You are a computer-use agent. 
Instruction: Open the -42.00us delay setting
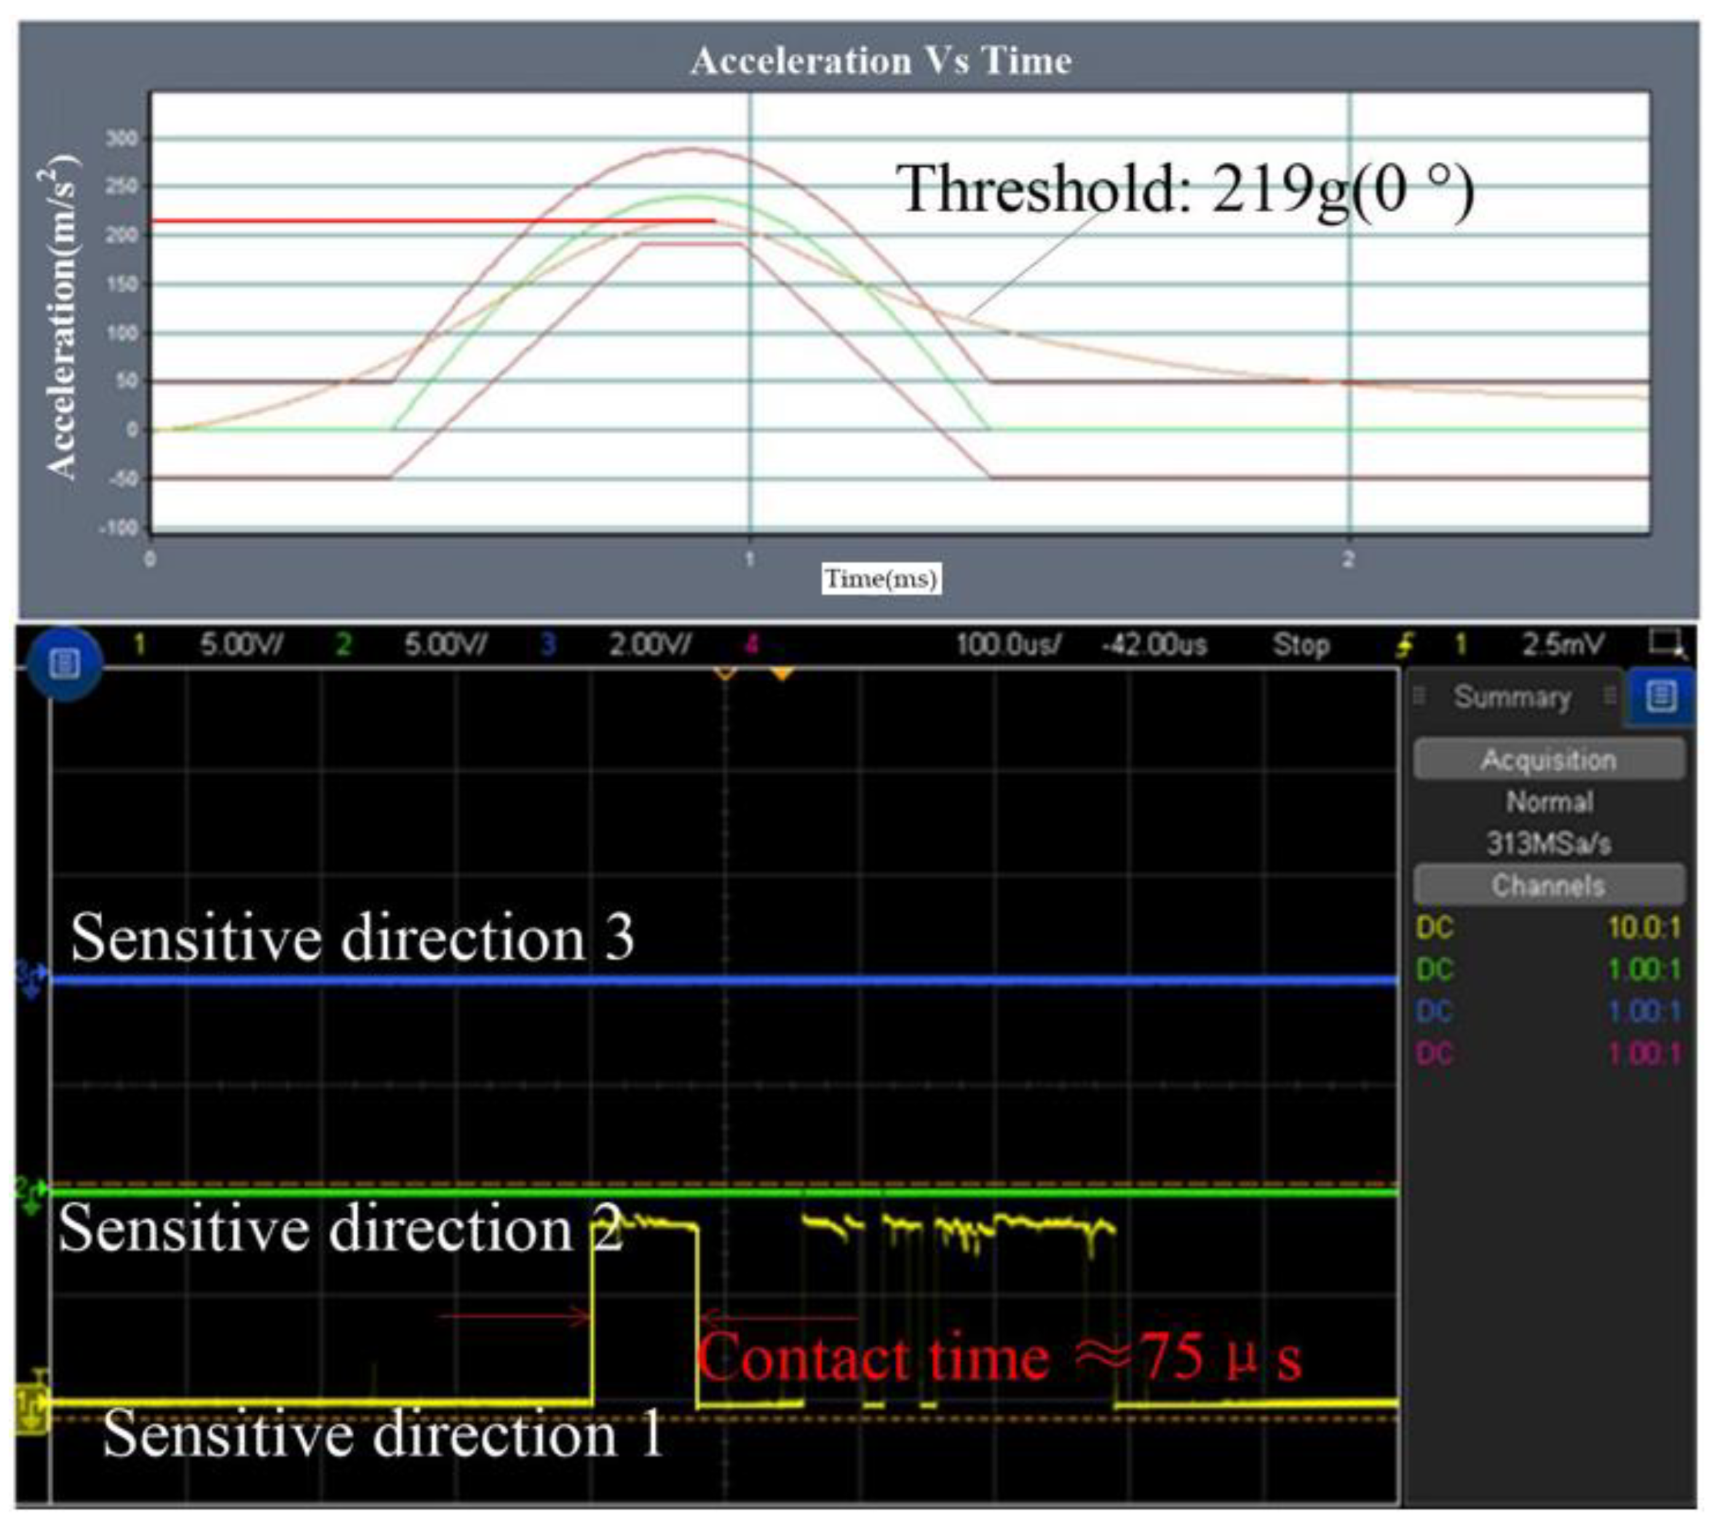pyautogui.click(x=1154, y=645)
